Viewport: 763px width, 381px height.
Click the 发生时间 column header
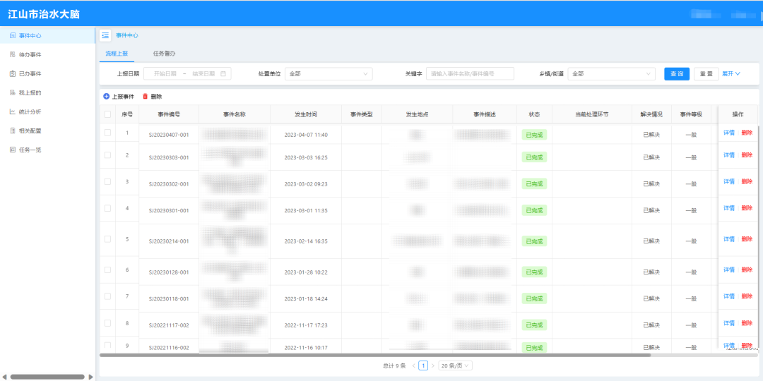pos(306,115)
